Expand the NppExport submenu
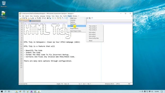The width and height of the screenshot is (165, 93). click(77, 24)
